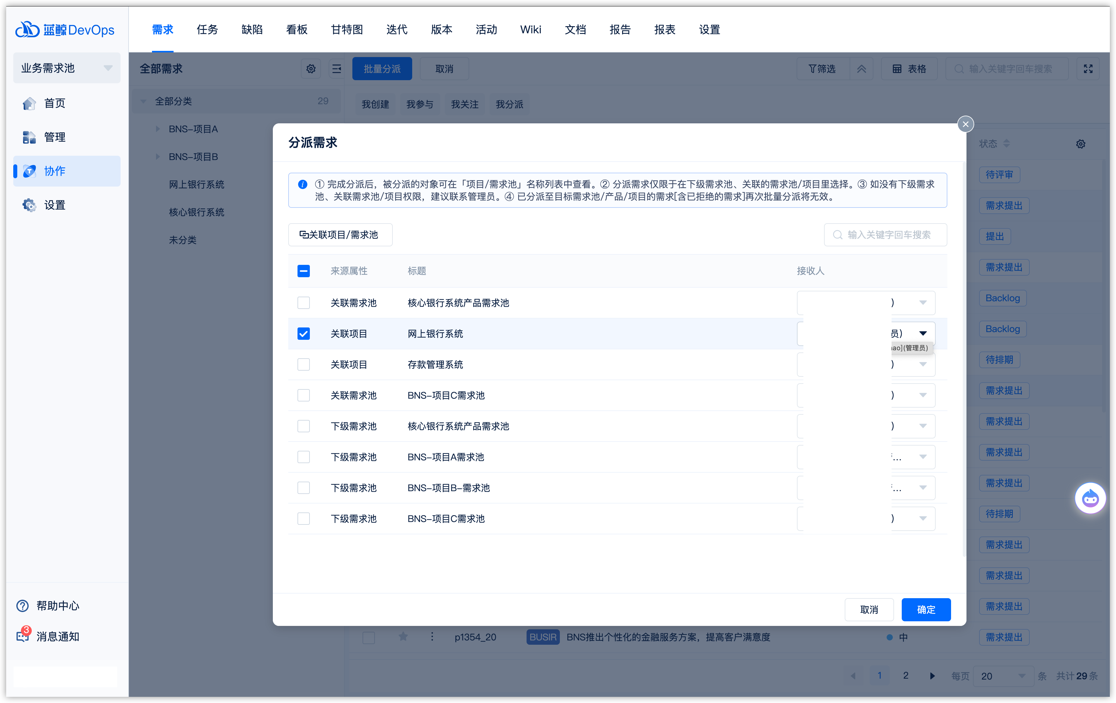
Task: Open the 首页 home sidebar icon
Action: tap(29, 103)
